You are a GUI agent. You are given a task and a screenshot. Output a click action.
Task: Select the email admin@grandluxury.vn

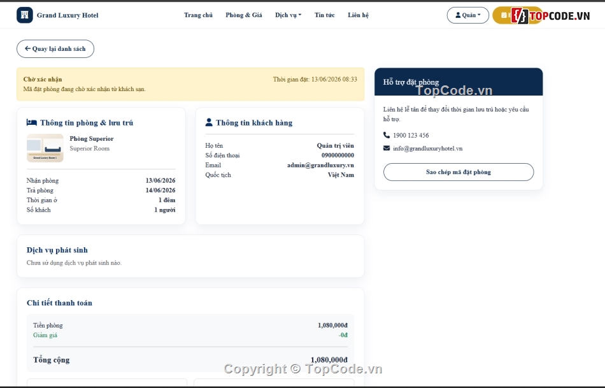click(x=320, y=165)
